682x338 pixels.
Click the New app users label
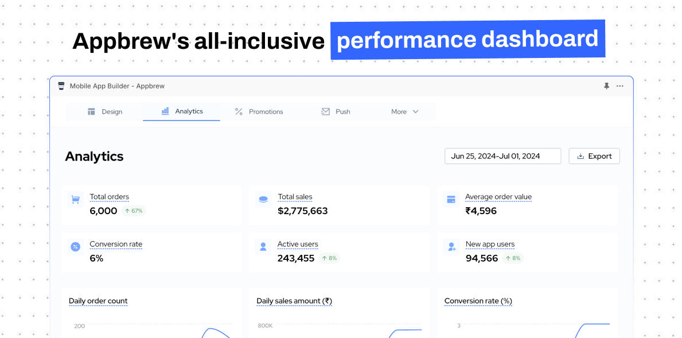point(490,244)
